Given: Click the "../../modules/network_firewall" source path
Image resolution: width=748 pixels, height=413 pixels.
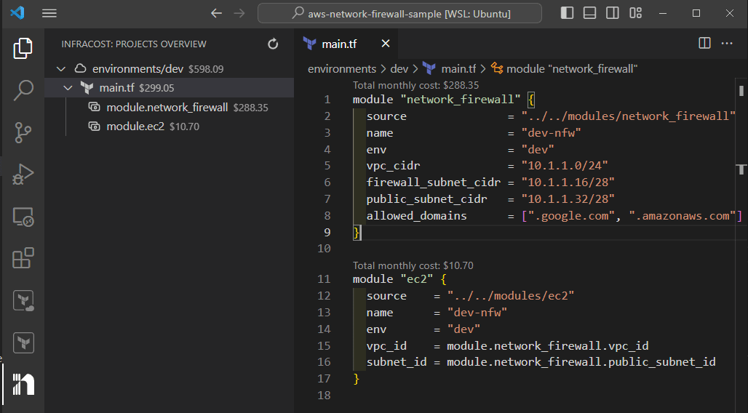Looking at the screenshot, I should pyautogui.click(x=628, y=116).
